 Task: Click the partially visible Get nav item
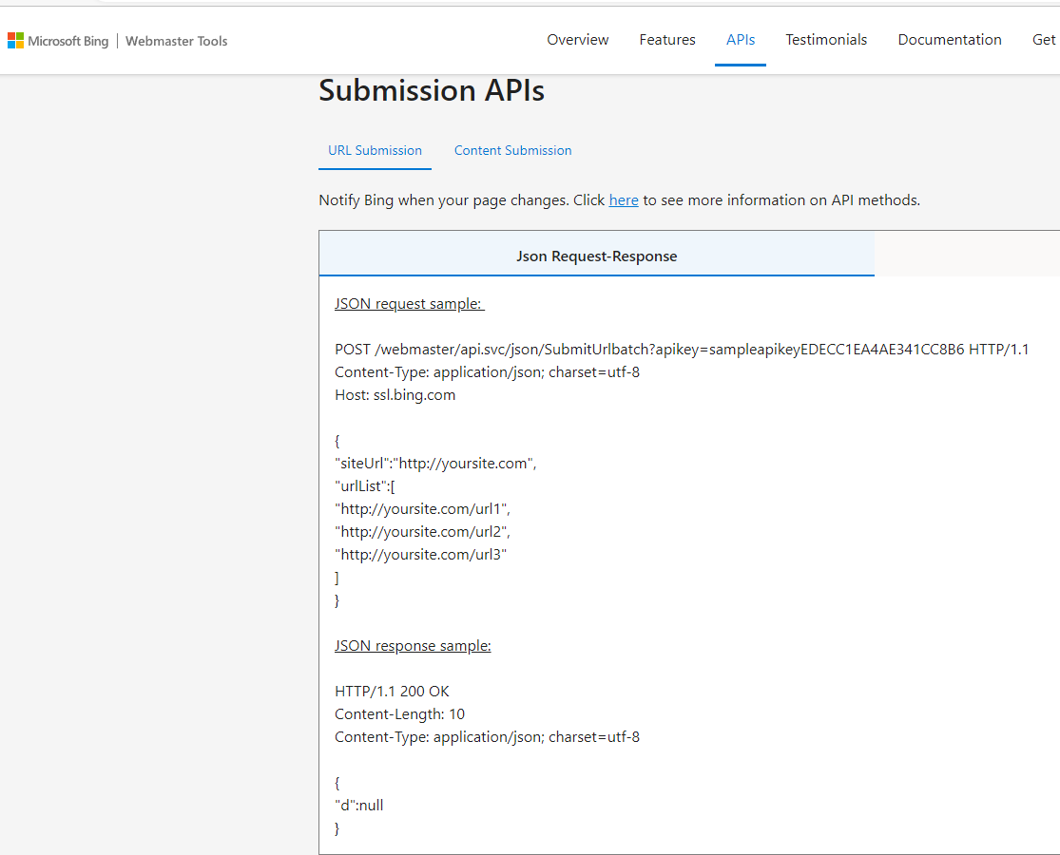pyautogui.click(x=1045, y=40)
